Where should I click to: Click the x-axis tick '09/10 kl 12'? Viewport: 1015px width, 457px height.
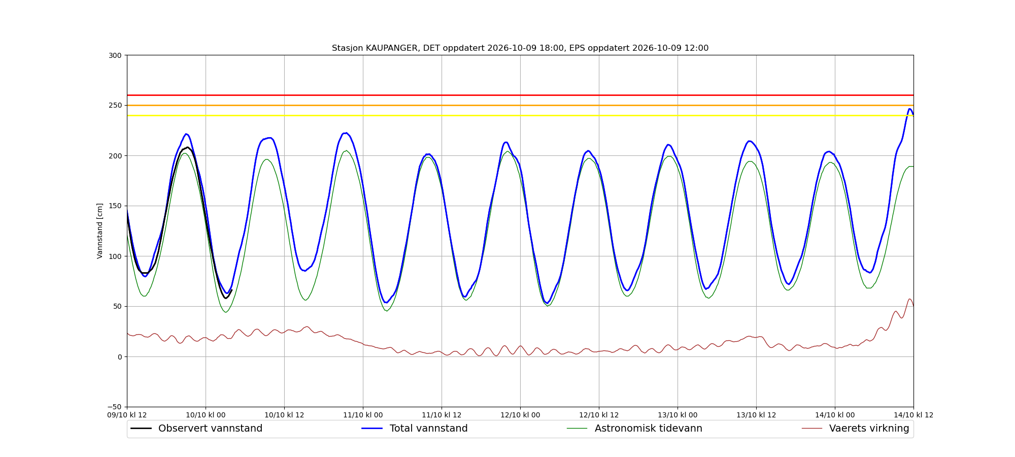(x=127, y=415)
